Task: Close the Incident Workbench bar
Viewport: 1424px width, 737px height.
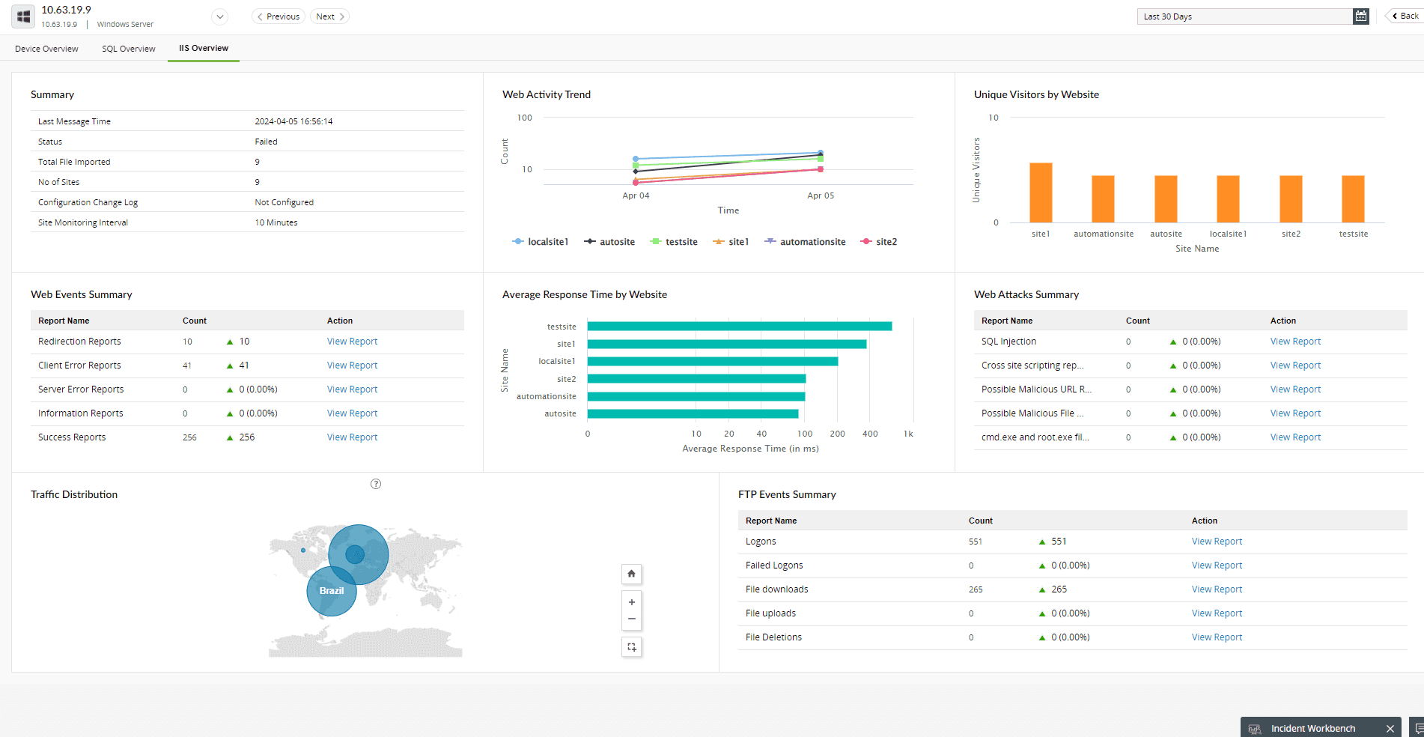Action: pyautogui.click(x=1390, y=729)
